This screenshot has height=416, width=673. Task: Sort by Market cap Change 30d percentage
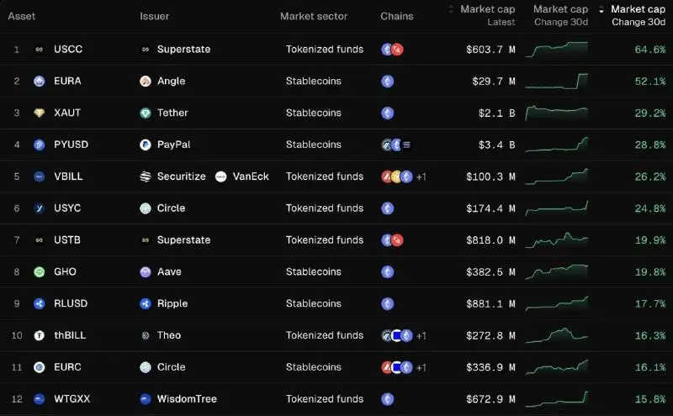pos(637,15)
